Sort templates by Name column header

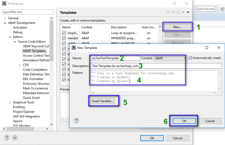pos(70,27)
